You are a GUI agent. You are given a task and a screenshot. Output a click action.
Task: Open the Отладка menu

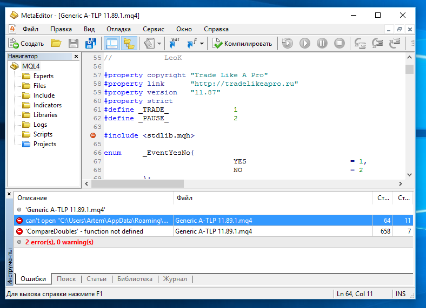click(118, 29)
